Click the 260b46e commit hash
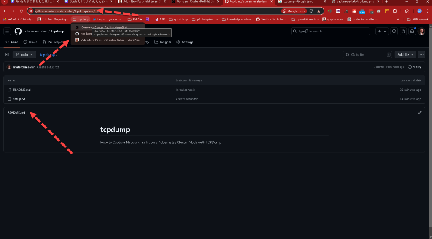The height and width of the screenshot is (239, 432). (x=379, y=67)
